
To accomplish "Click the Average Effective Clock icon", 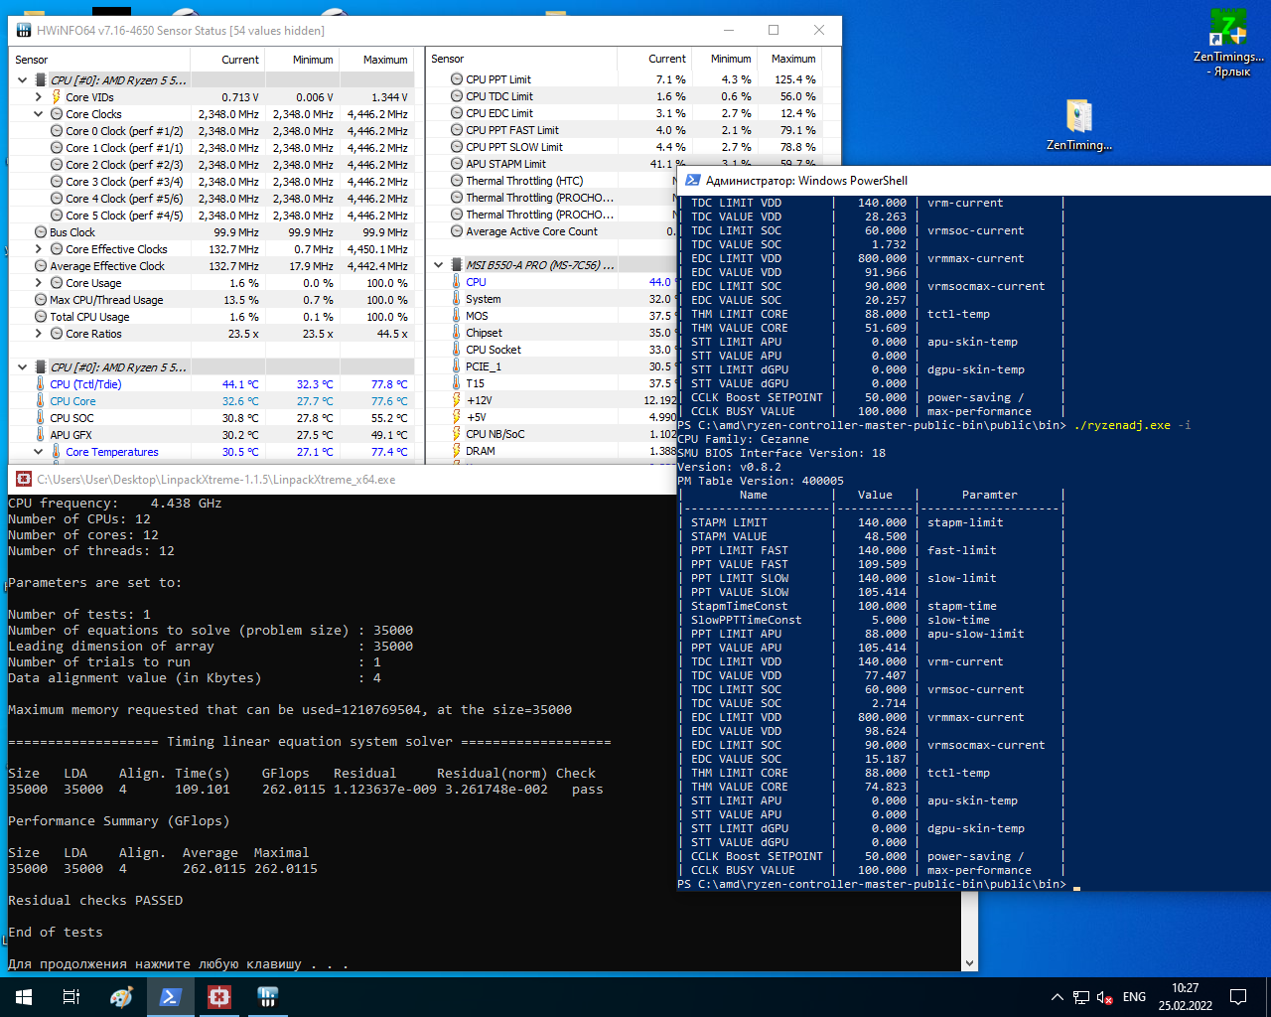I will click(41, 266).
